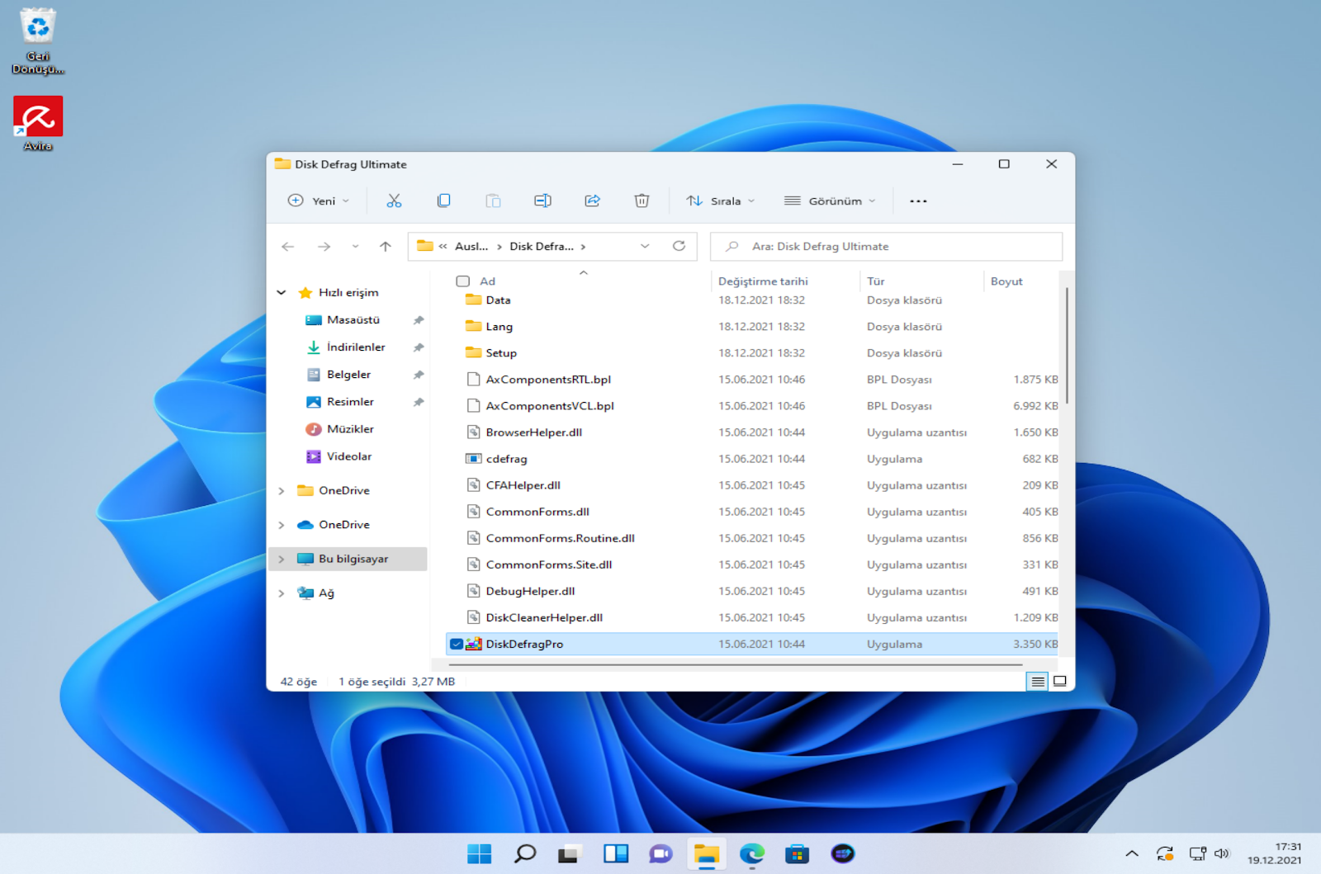The width and height of the screenshot is (1321, 874).
Task: Sort by Ad column header
Action: click(488, 281)
